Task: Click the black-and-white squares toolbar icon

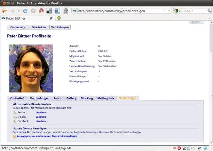Action: coord(49,11)
